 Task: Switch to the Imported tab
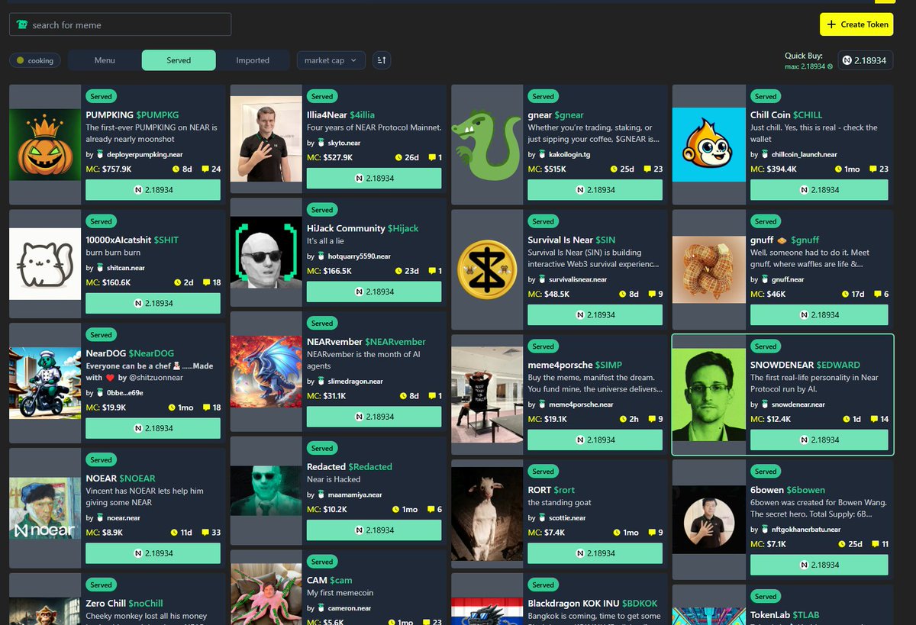pos(253,60)
